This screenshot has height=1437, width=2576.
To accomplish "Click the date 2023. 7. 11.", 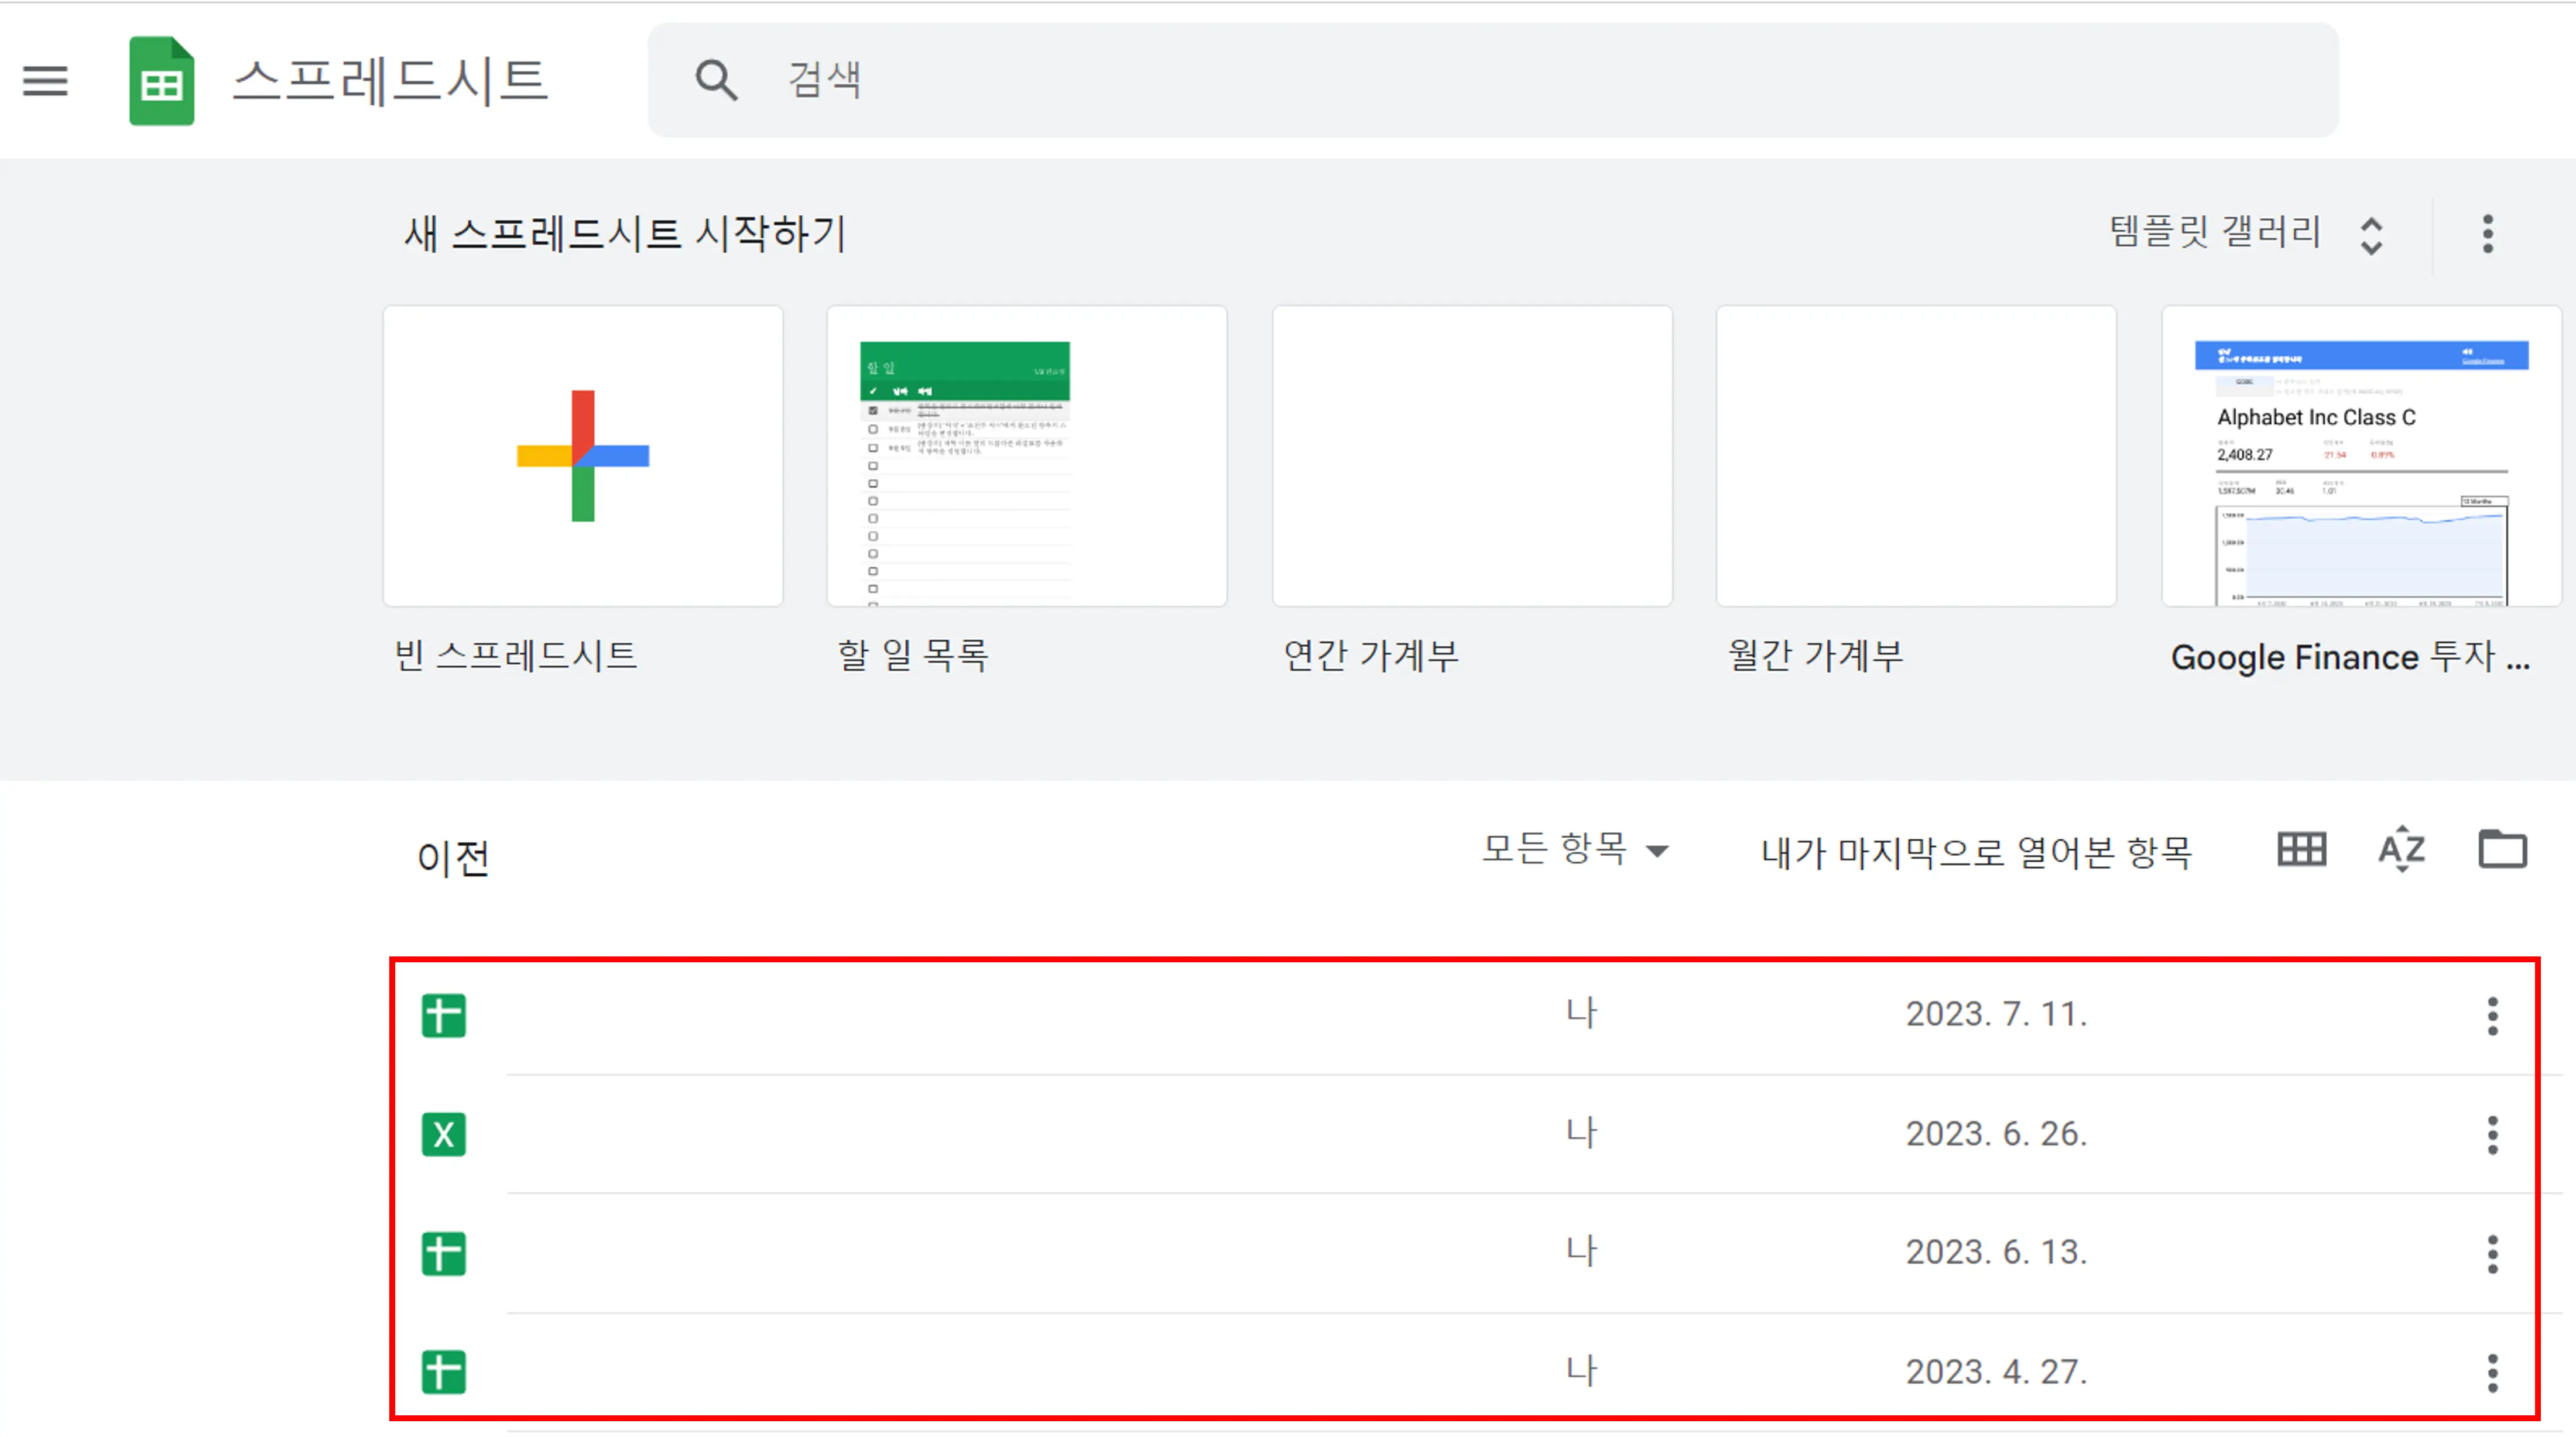I will [x=1996, y=1015].
